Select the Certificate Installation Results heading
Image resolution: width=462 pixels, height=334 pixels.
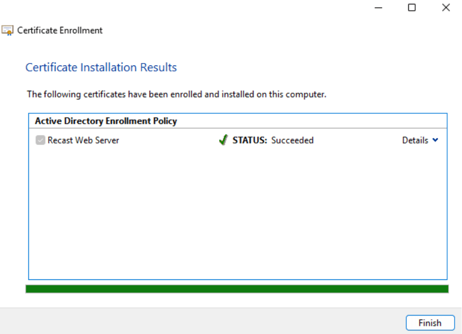tap(101, 67)
